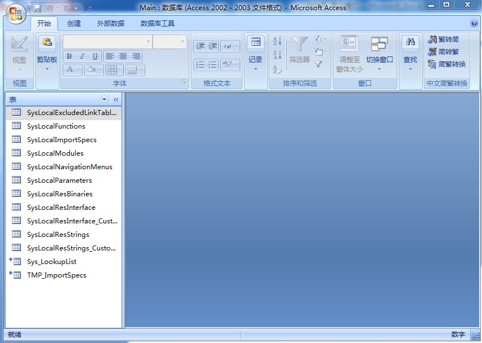Click the toggle filter icon

[x=318, y=64]
